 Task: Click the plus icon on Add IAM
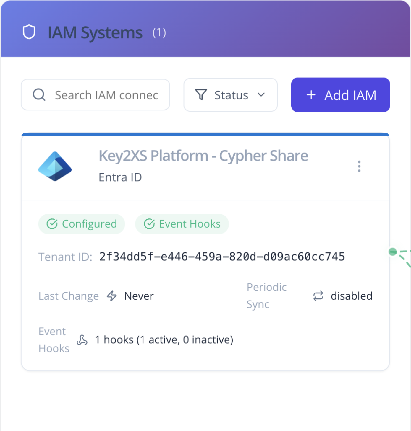tap(311, 95)
